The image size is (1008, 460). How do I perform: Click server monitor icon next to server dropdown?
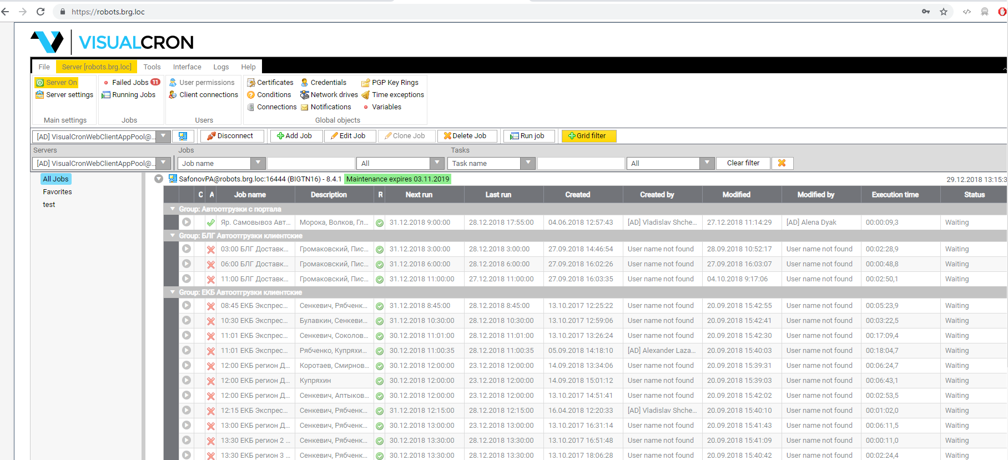click(x=183, y=136)
